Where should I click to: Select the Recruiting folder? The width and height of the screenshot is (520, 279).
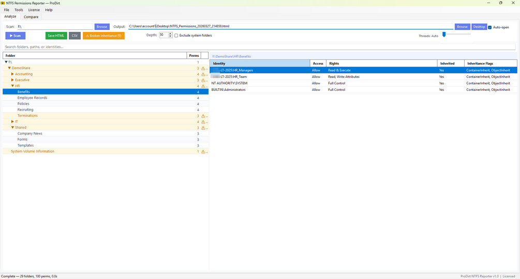coord(106,110)
